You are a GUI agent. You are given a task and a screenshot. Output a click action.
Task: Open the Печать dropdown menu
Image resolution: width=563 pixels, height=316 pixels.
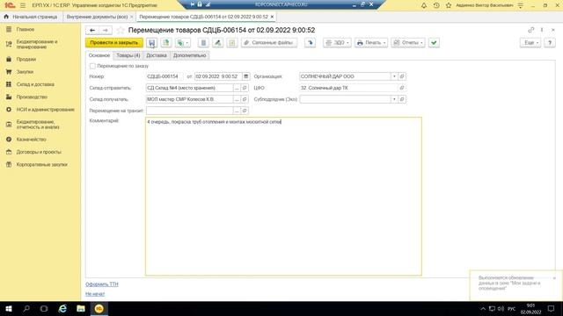click(x=371, y=43)
